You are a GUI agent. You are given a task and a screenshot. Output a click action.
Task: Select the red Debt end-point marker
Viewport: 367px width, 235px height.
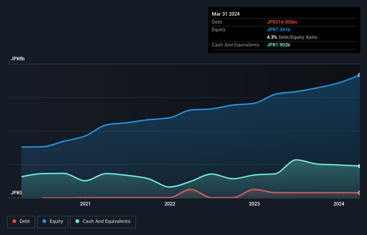click(359, 193)
